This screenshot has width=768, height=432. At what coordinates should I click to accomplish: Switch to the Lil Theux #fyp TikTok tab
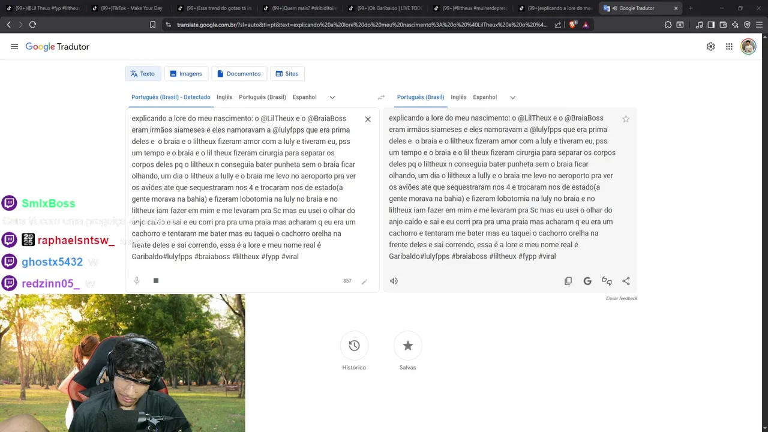pos(43,8)
